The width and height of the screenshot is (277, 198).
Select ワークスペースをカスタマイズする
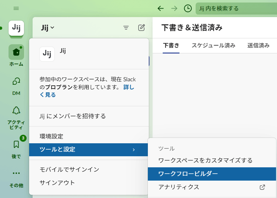[x=212, y=161]
